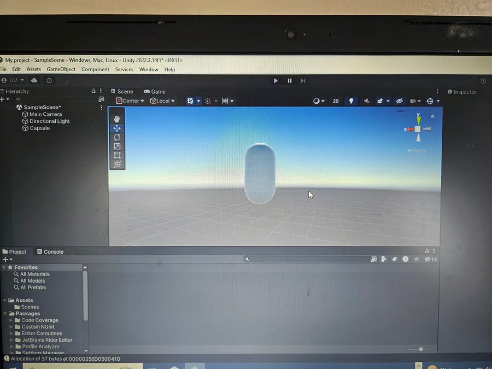This screenshot has width=492, height=369.
Task: Open the account BM dropdown
Action: click(13, 80)
